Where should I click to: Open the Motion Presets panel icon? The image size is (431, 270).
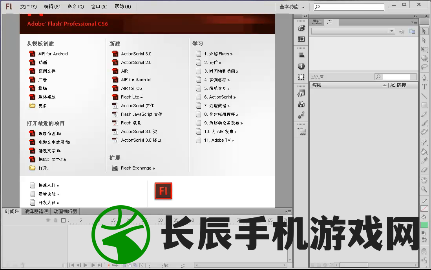[301, 115]
